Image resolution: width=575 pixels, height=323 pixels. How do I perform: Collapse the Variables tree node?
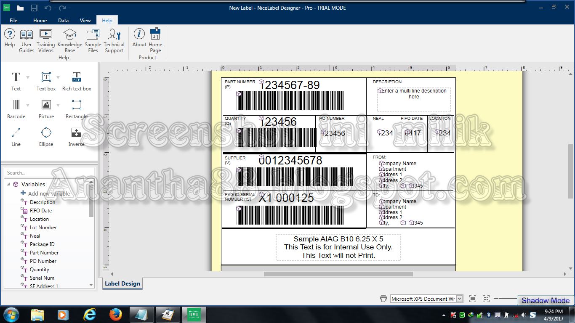[x=8, y=184]
